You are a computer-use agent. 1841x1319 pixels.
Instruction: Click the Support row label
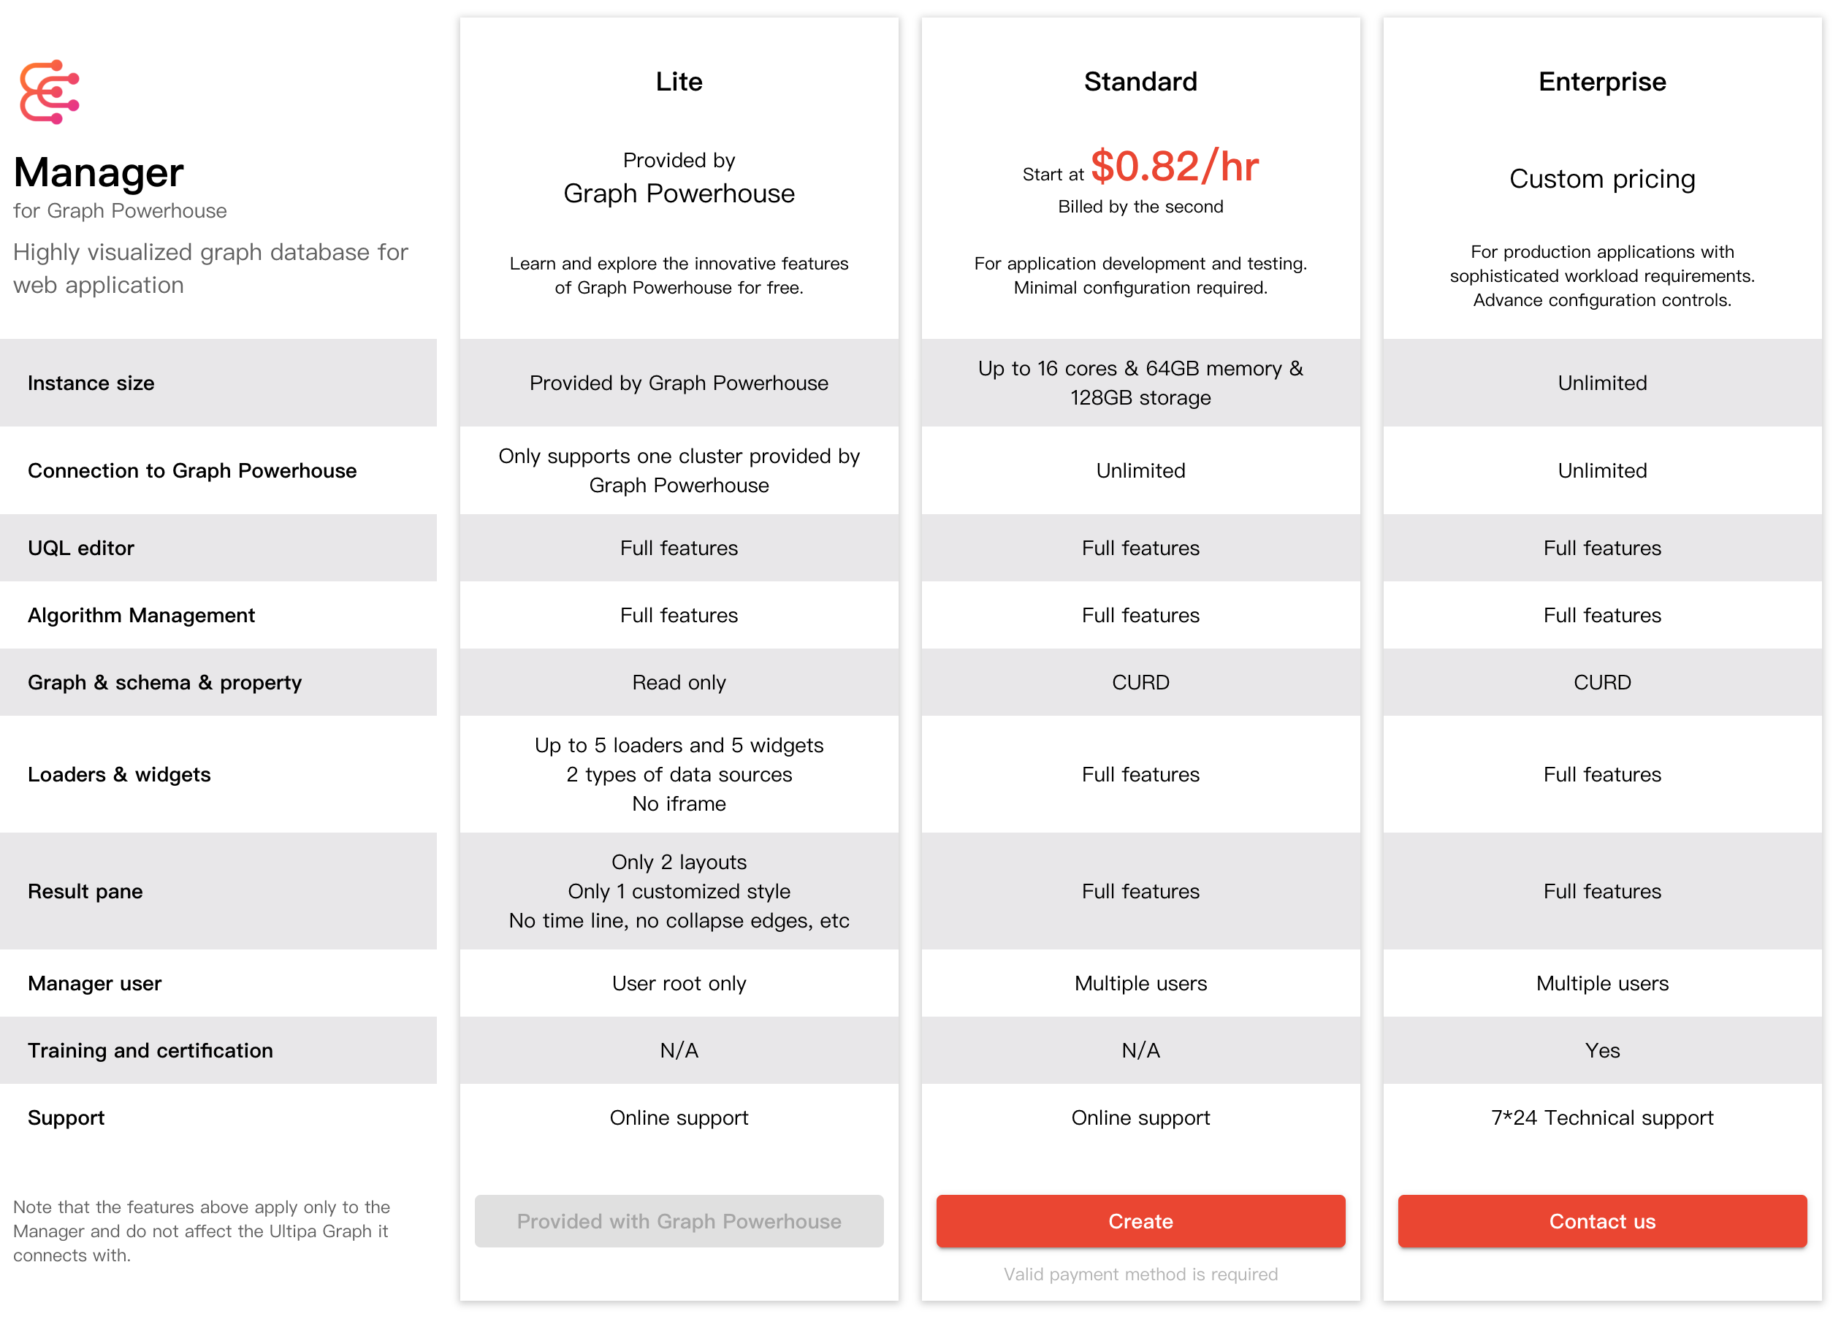point(66,1117)
